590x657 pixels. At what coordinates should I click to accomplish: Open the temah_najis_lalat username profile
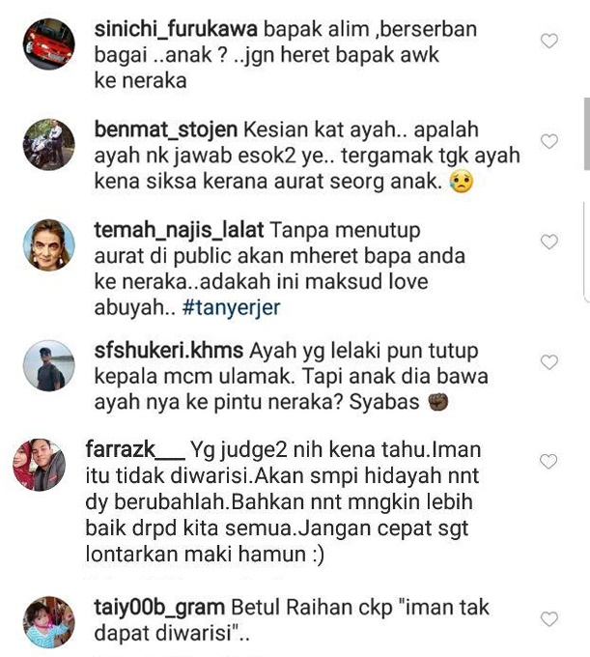[179, 231]
